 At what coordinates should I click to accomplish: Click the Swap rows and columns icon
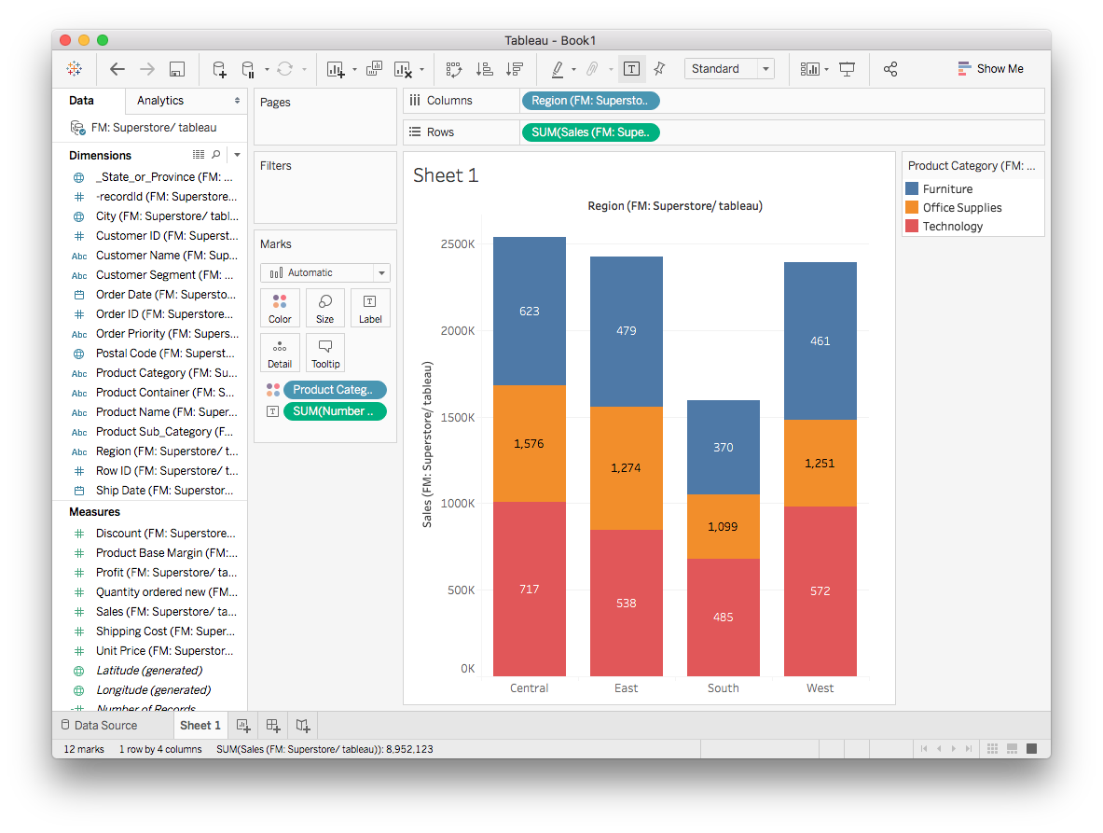tap(454, 69)
